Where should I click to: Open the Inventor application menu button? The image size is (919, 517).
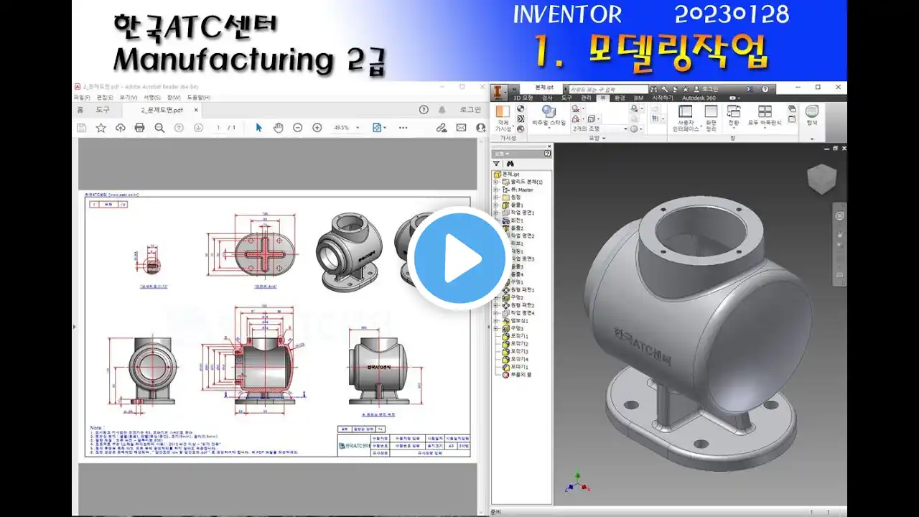point(500,93)
